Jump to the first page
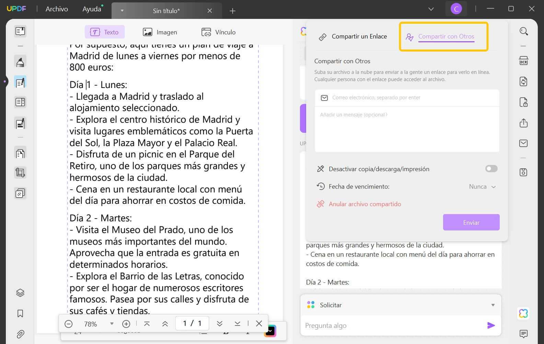 point(147,323)
